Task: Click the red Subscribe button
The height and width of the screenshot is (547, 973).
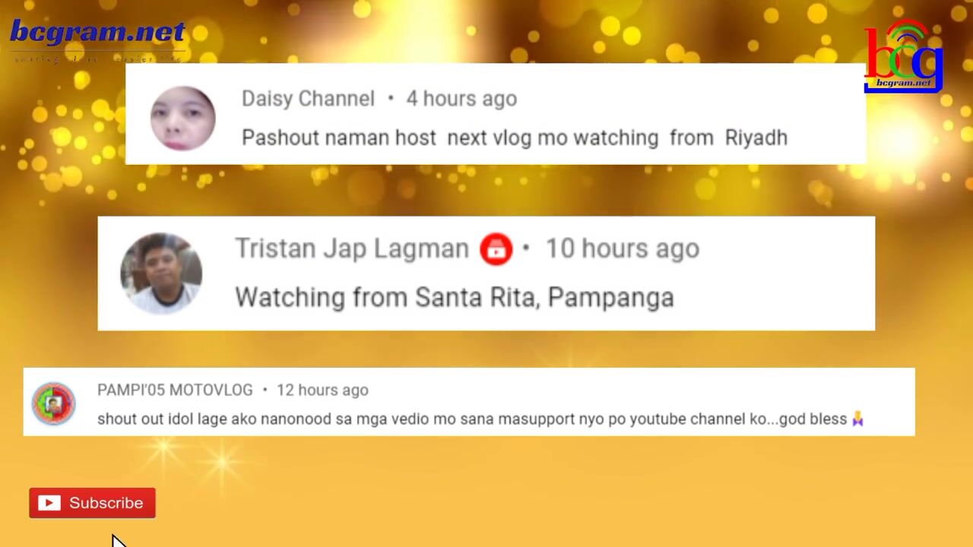Action: click(x=92, y=503)
